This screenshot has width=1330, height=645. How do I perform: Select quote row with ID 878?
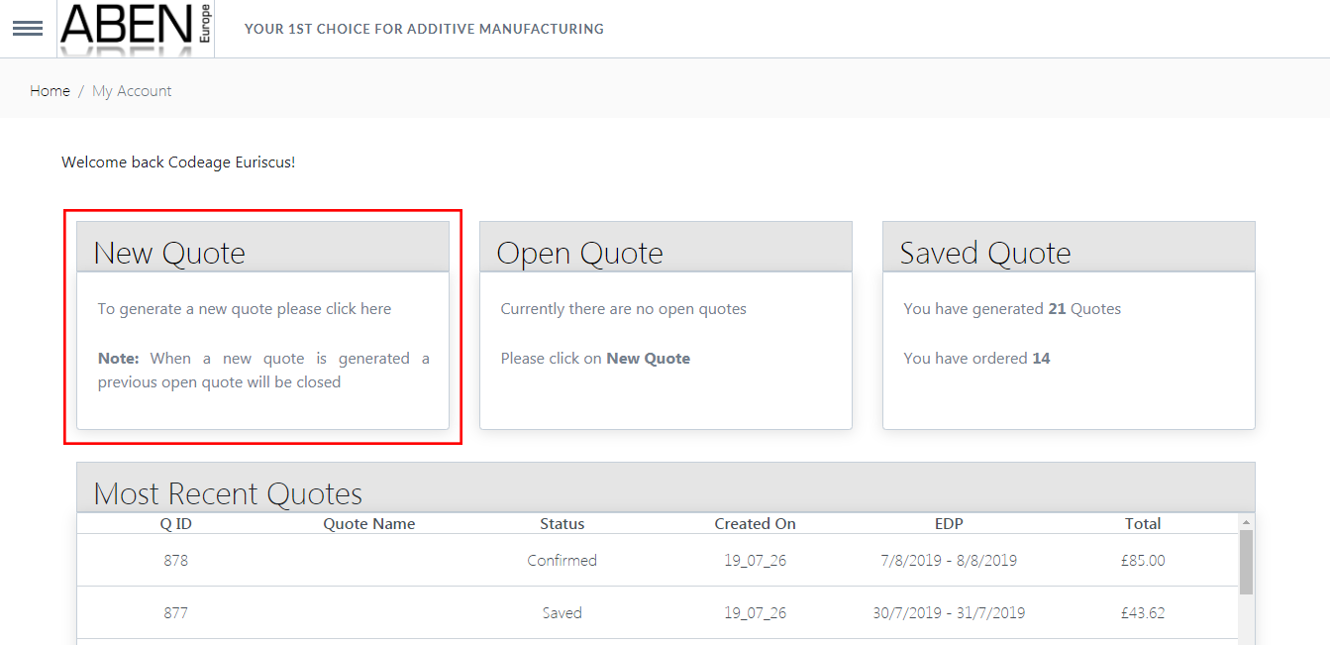pyautogui.click(x=175, y=561)
